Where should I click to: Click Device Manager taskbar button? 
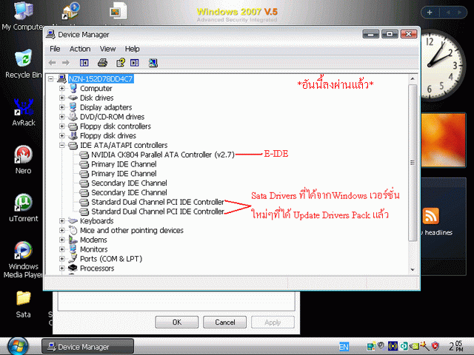(87, 347)
